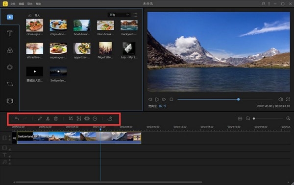Click the clock duration icon
294x185 pixels.
pyautogui.click(x=95, y=118)
